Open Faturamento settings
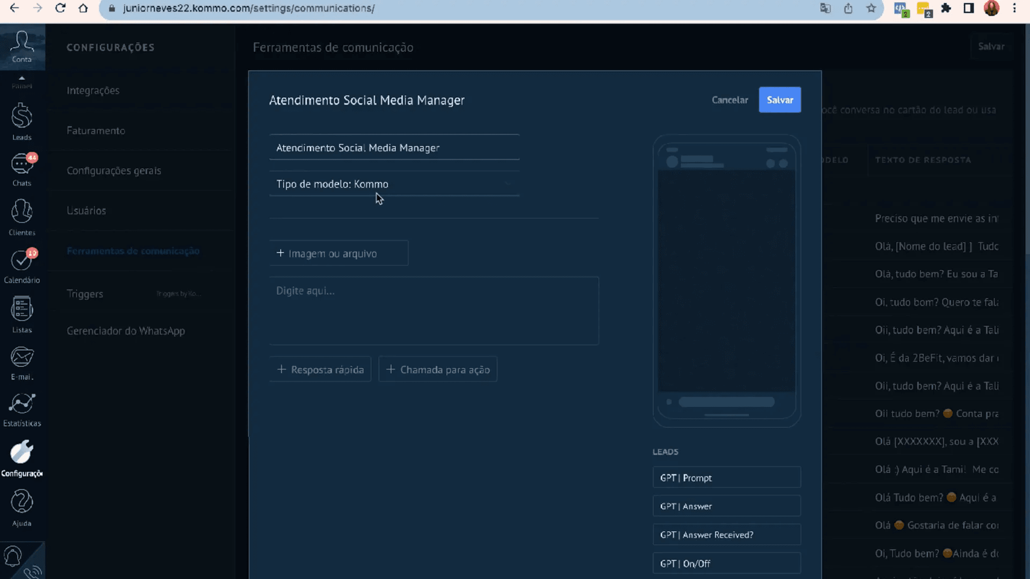This screenshot has width=1030, height=579. pos(96,130)
